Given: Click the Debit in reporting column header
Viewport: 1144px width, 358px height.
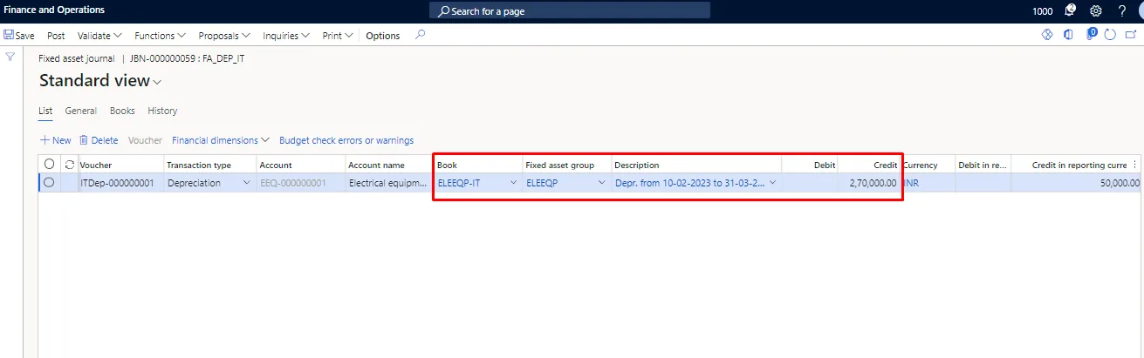Looking at the screenshot, I should [x=983, y=165].
